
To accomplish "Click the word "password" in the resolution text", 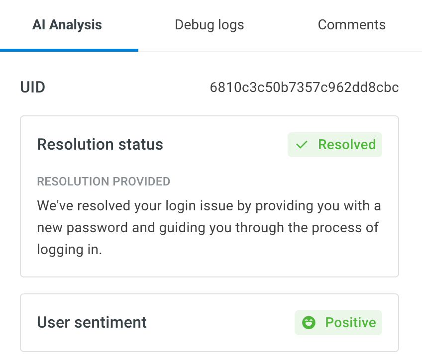I will click(x=97, y=228).
